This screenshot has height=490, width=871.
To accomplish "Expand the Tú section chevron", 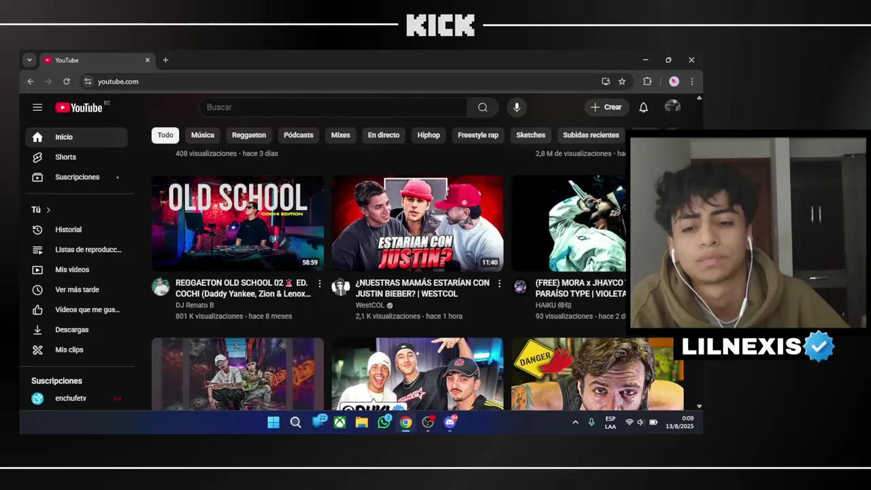I will coord(48,210).
